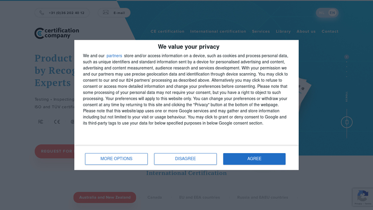Click the CE mark icon
373x210 pixels.
[x=57, y=122]
